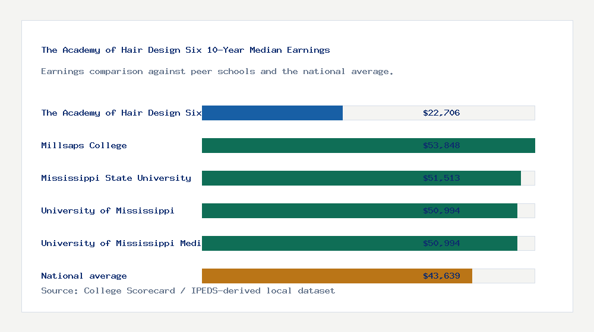Click the $50,994 value in the University of Mississippi row
This screenshot has height=332, width=594.
[x=441, y=210]
